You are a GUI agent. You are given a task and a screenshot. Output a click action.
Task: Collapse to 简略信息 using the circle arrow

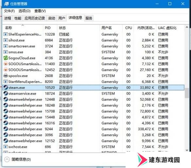[7, 160]
